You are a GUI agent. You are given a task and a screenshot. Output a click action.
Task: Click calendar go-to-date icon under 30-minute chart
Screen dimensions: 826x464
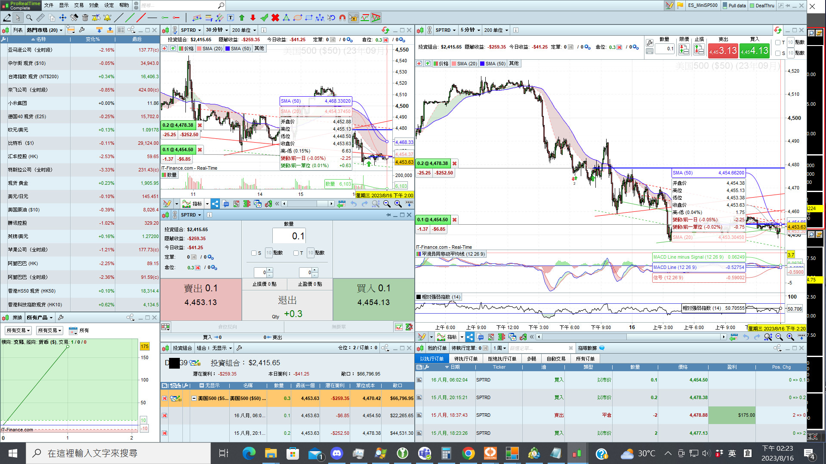click(341, 204)
